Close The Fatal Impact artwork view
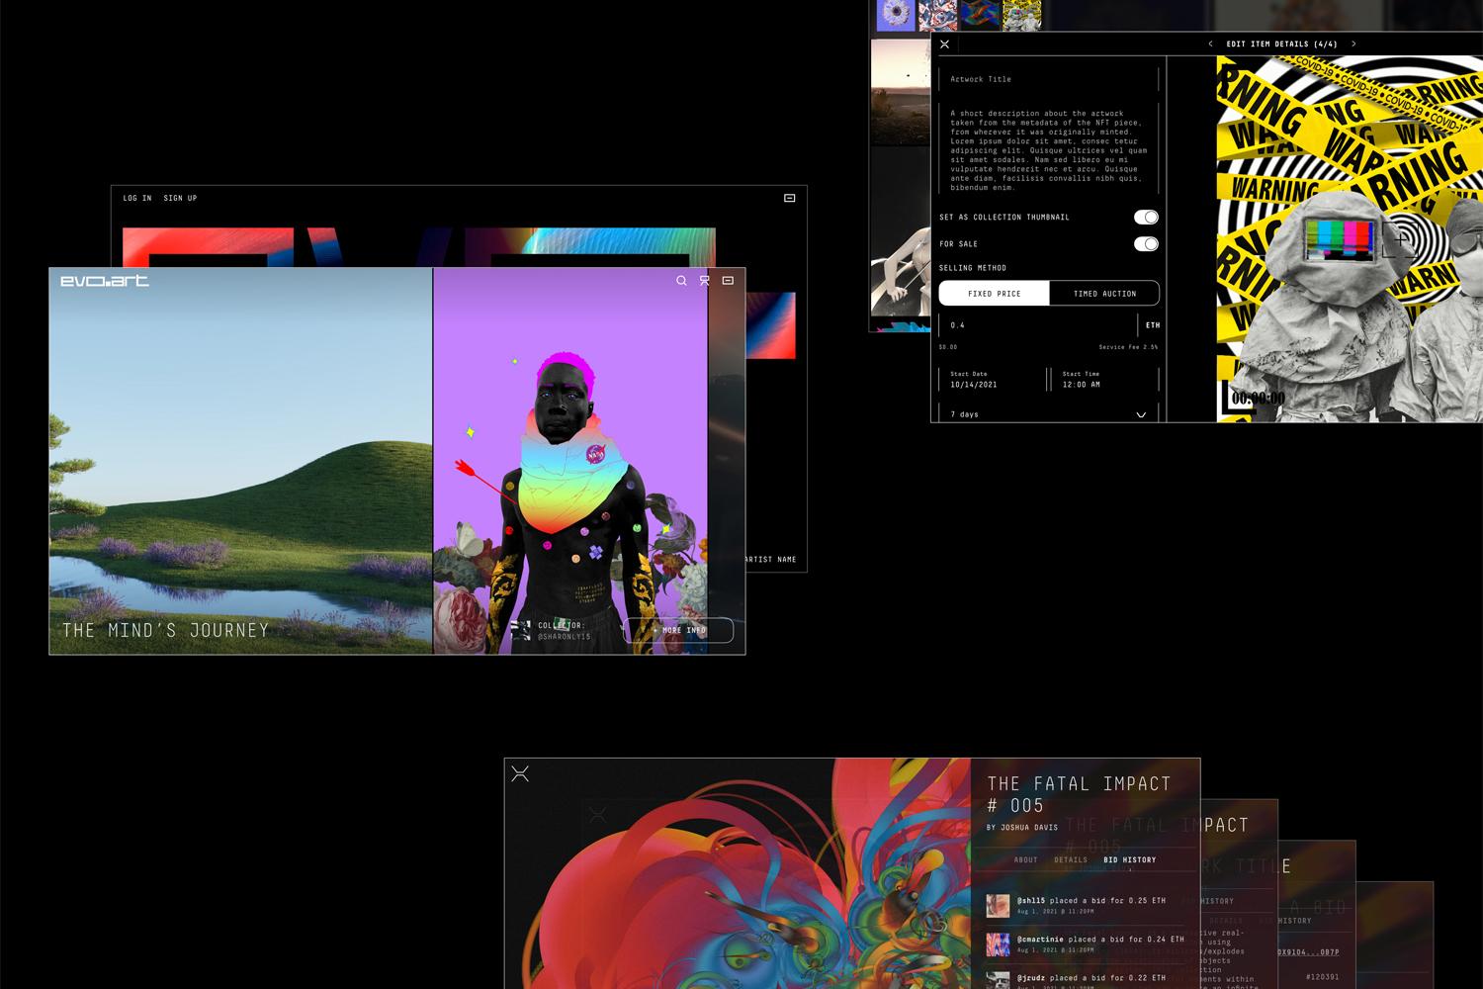Viewport: 1483px width, 989px height. (x=520, y=774)
